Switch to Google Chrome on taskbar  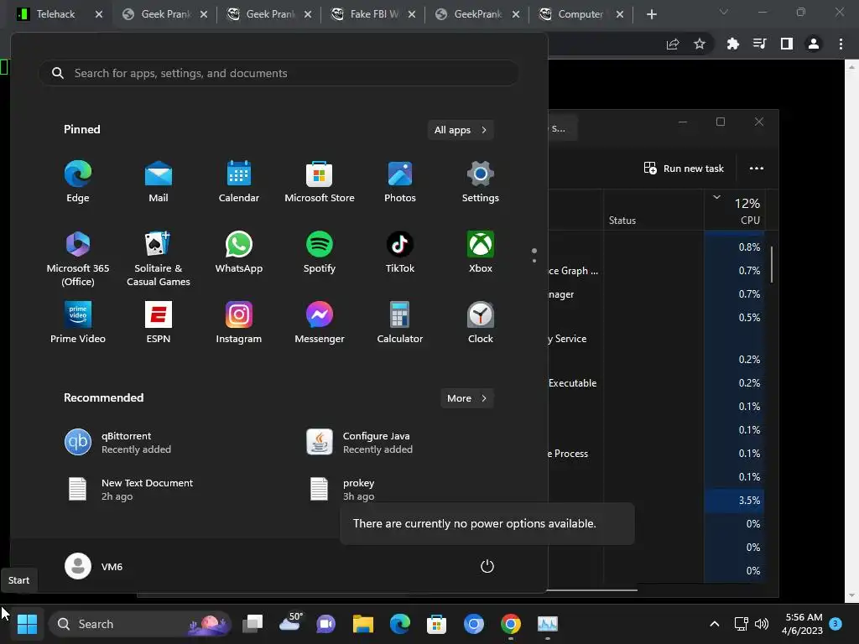click(511, 624)
